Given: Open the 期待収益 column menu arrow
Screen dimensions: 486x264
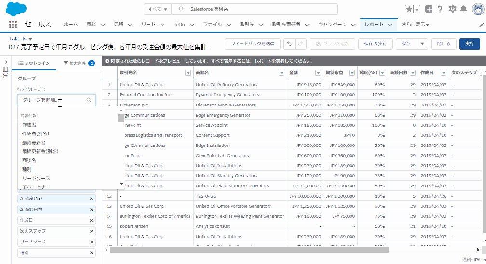Looking at the screenshot, I should [x=352, y=73].
